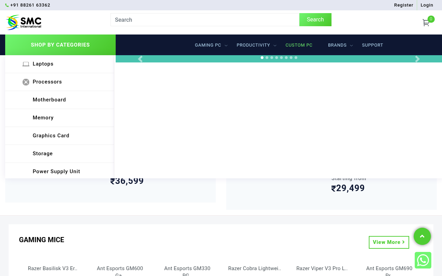Expand the Productivity menu chevron
442x276 pixels.
275,46
